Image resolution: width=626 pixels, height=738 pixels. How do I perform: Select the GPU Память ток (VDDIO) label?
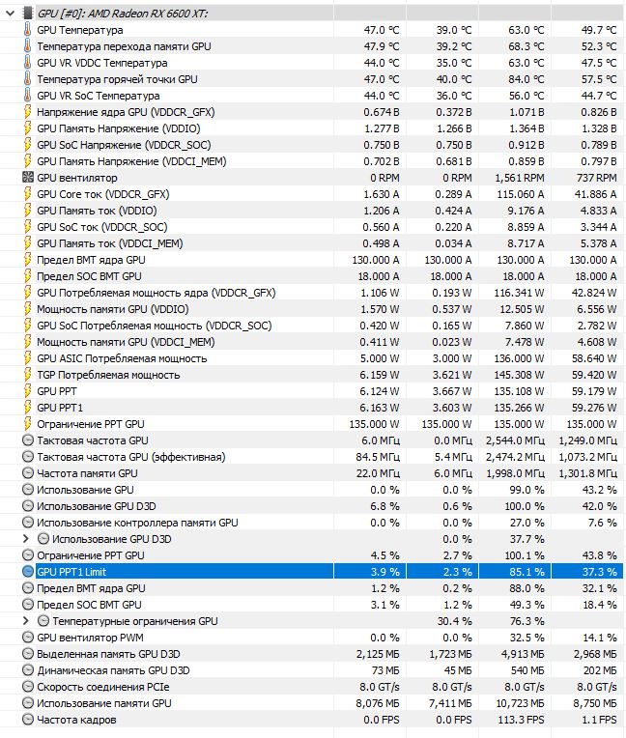click(97, 211)
